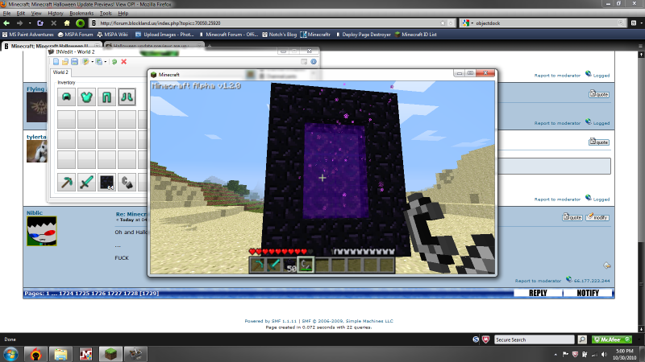Click INVedit red X delete icon

(x=124, y=62)
